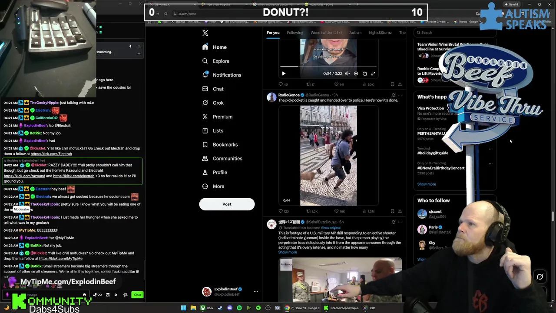Enter fullscreen on the top video
The width and height of the screenshot is (556, 313).
coord(373,73)
